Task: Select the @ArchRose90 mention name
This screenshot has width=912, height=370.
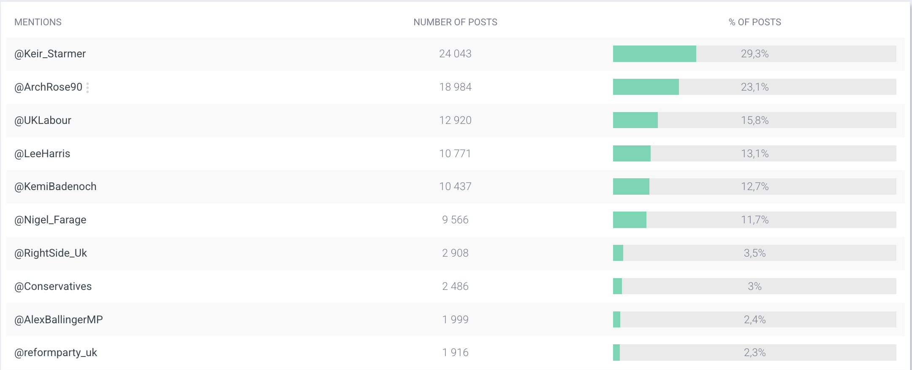Action: (x=48, y=87)
